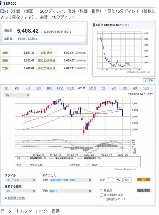Toggle the 不連続要因マーク checkbox
Viewport: 159px width, 215px height.
pos(102,199)
